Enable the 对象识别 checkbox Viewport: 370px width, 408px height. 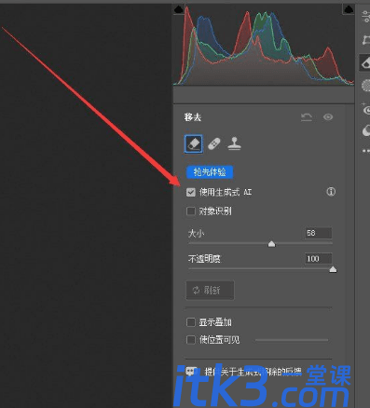(x=191, y=211)
